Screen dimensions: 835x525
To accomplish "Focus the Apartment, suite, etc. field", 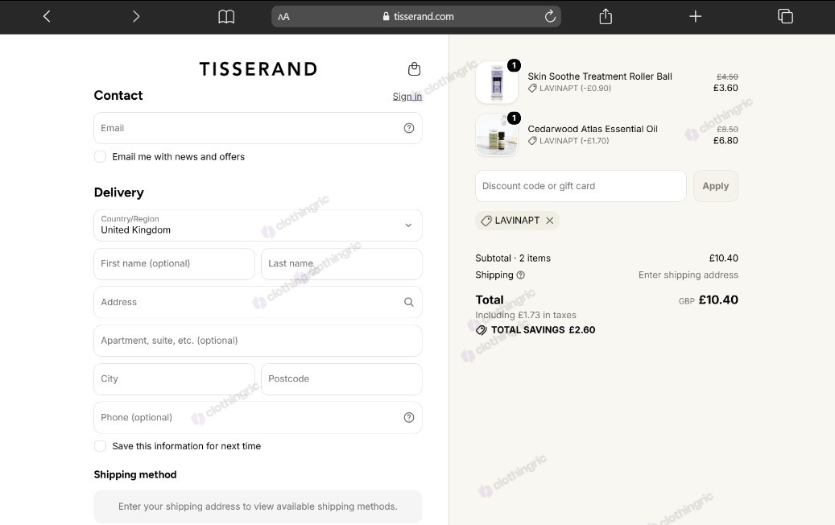I will point(258,341).
